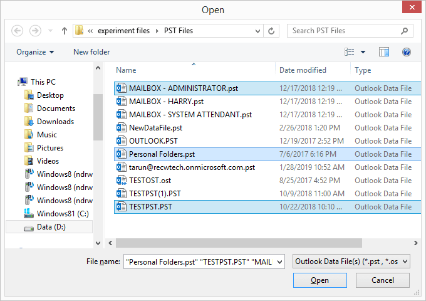Expand the experiment files path arrow
This screenshot has width=426, height=301.
[x=157, y=31]
